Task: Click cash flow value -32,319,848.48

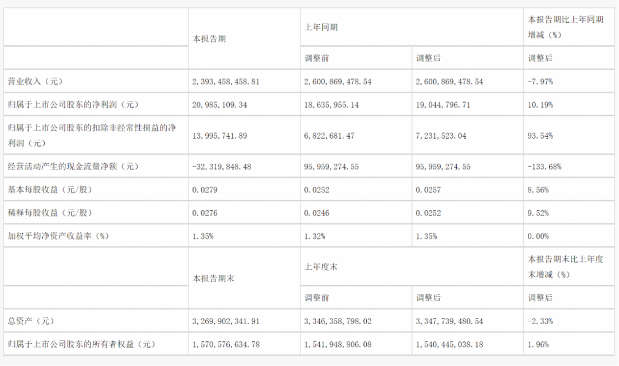Action: point(221,167)
